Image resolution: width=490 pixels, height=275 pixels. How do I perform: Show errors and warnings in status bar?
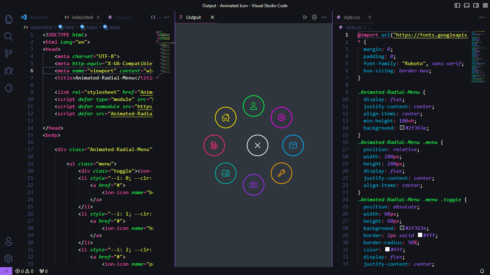point(24,271)
